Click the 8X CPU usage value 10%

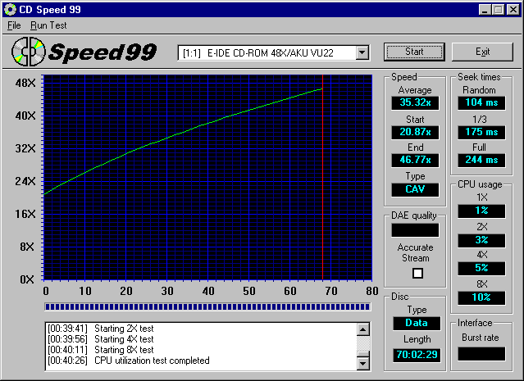click(x=481, y=297)
